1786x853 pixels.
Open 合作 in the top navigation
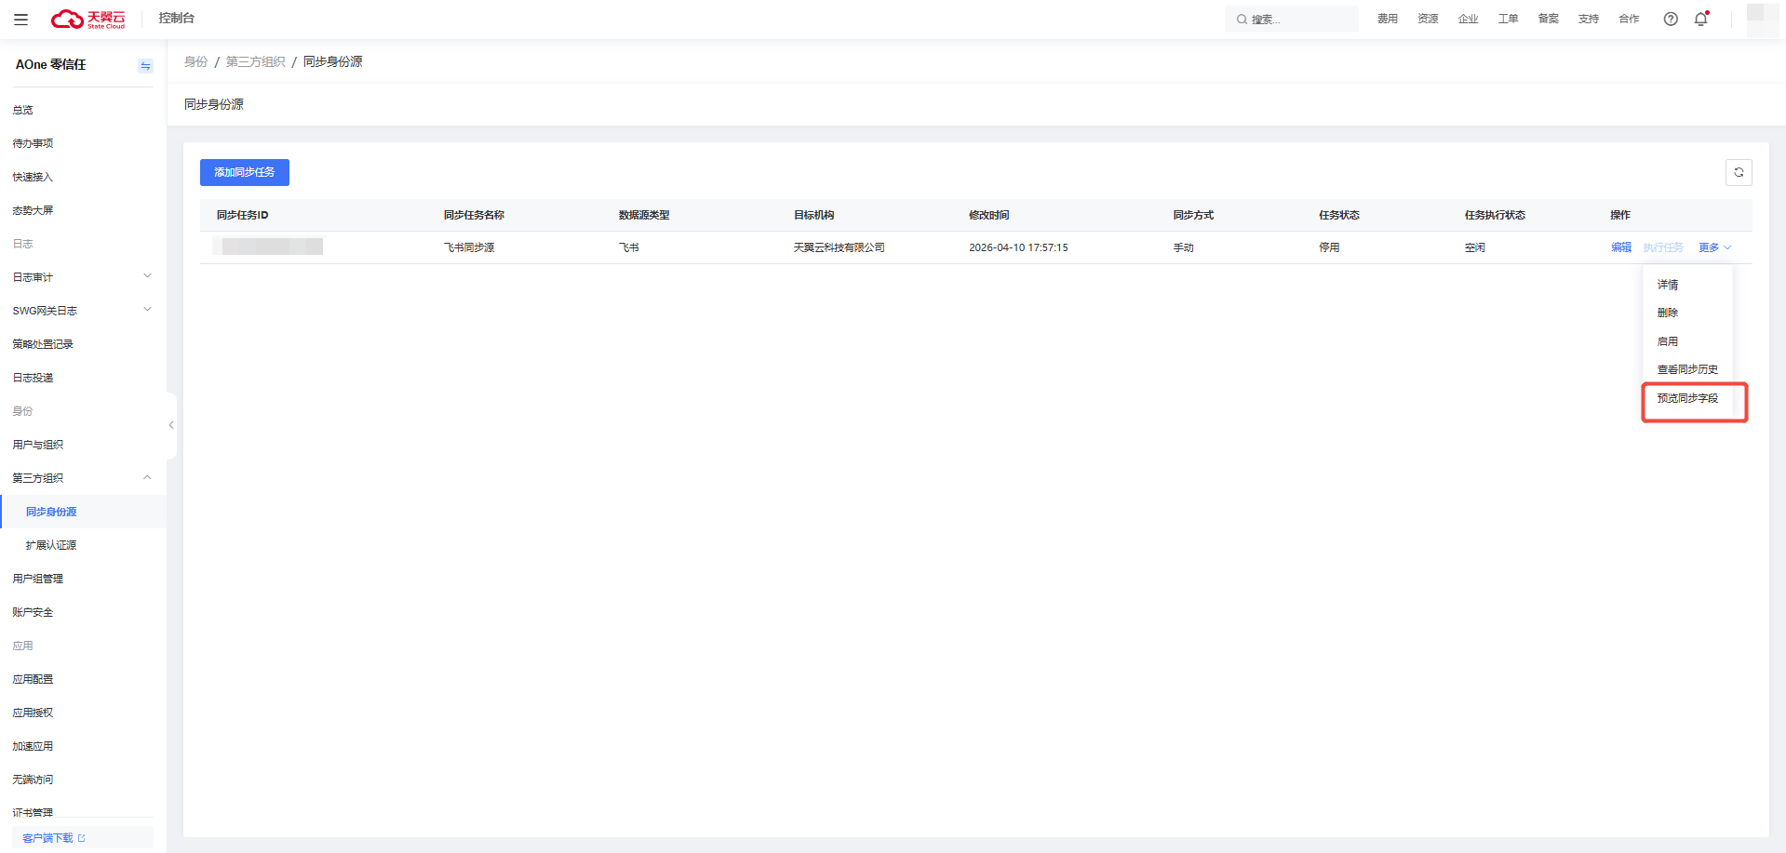coord(1629,19)
